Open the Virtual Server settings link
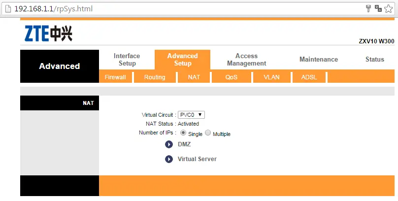Screen dimensions: 398x201 coord(197,159)
